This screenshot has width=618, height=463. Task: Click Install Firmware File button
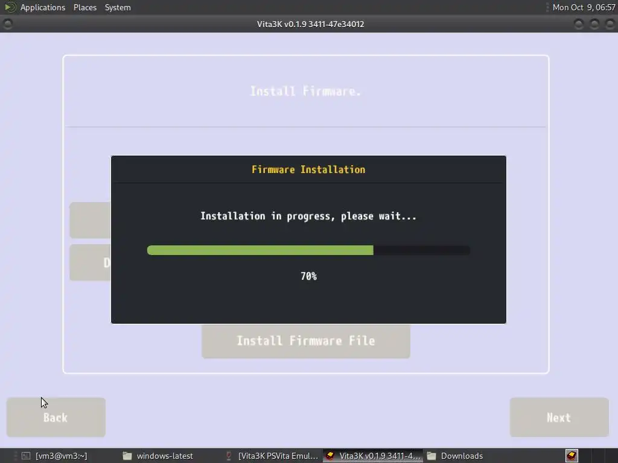pyautogui.click(x=306, y=341)
